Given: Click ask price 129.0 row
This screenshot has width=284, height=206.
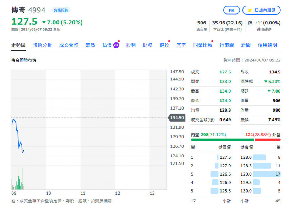Looking at the screenshot, I should (x=261, y=174).
